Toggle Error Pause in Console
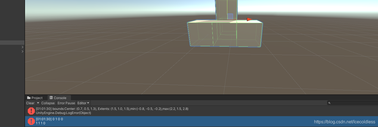Viewport: 378px width, 127px height. pos(66,103)
